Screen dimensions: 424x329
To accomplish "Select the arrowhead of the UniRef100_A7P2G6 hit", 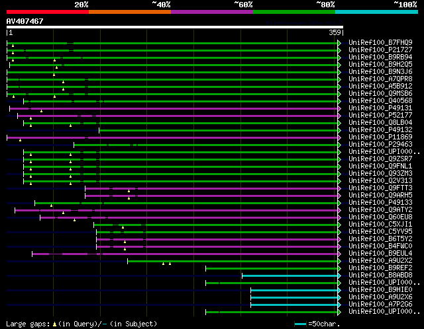I will [x=339, y=305].
